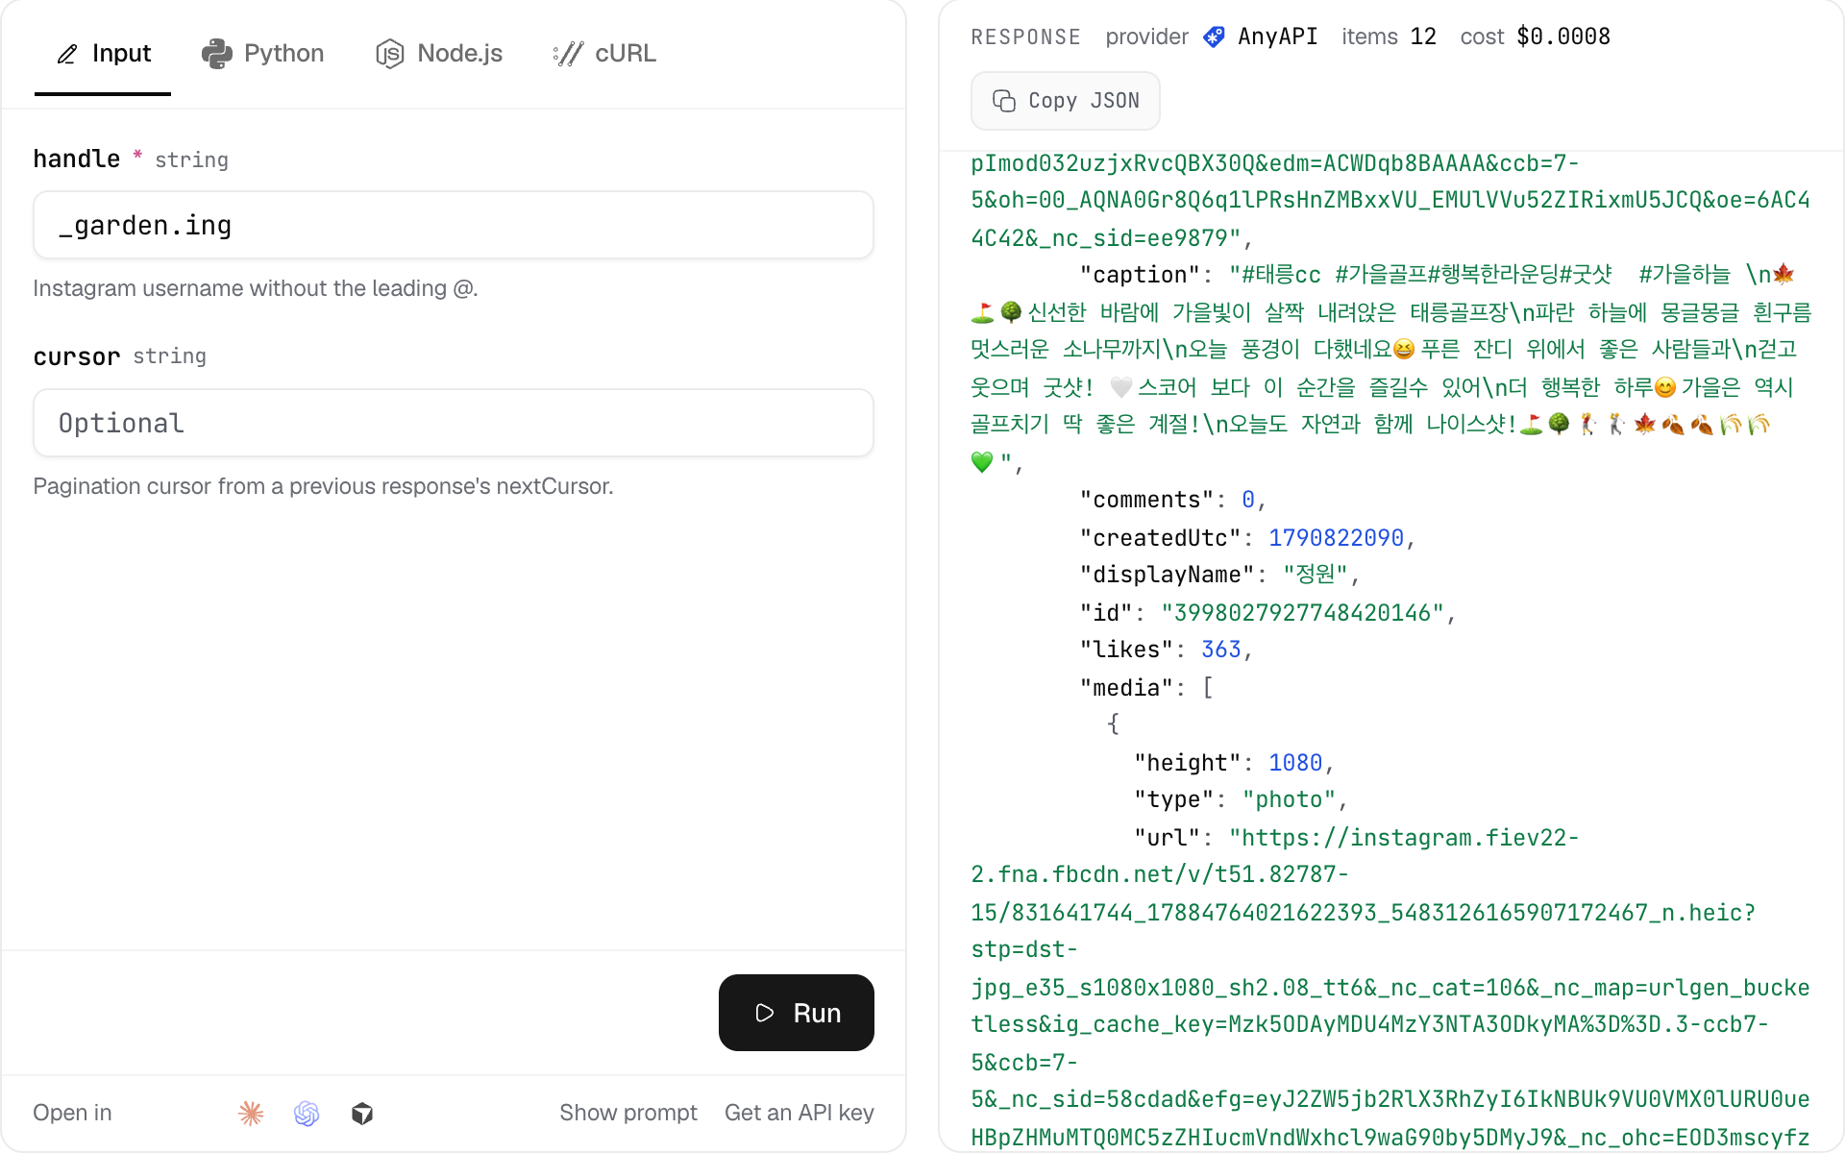
Task: Click the handle field label
Action: pyautogui.click(x=77, y=159)
